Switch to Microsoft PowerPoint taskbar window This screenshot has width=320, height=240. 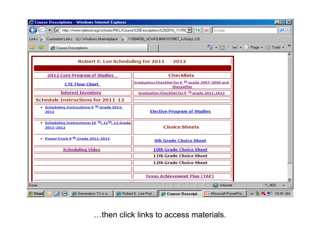point(225,194)
